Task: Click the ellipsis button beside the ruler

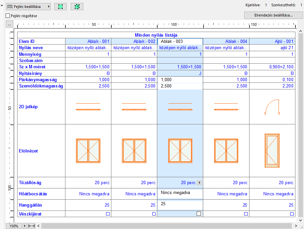Action: 9,25
